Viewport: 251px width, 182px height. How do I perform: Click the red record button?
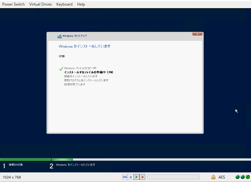tap(142, 177)
